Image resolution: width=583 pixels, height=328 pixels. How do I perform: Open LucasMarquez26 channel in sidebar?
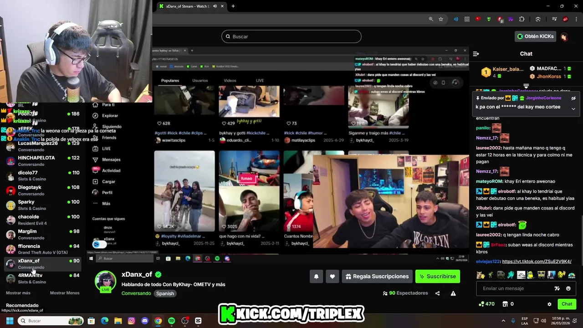pos(43,146)
